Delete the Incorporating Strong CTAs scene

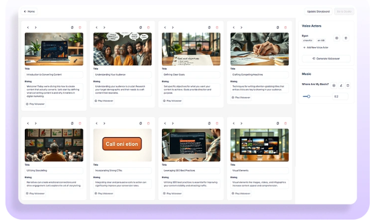149,124
